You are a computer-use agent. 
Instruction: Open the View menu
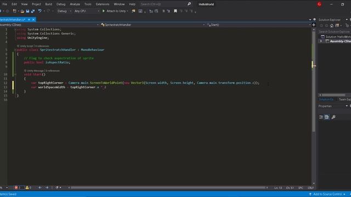pos(24,4)
